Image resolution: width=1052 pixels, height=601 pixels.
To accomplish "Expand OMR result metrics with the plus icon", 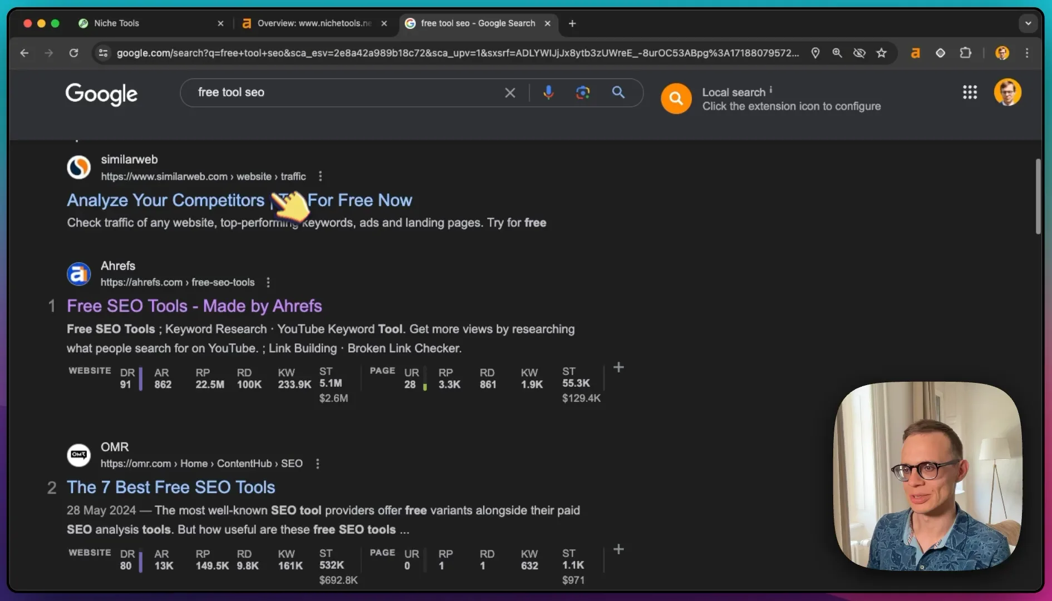I will click(x=618, y=549).
